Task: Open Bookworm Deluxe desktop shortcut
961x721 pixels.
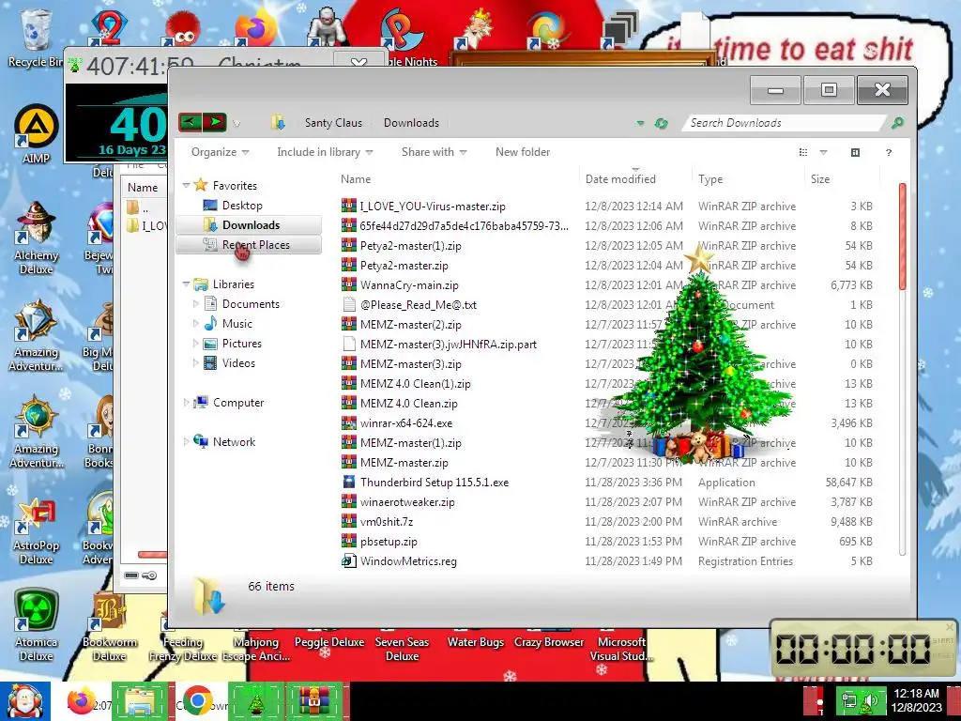Action: coord(109,627)
